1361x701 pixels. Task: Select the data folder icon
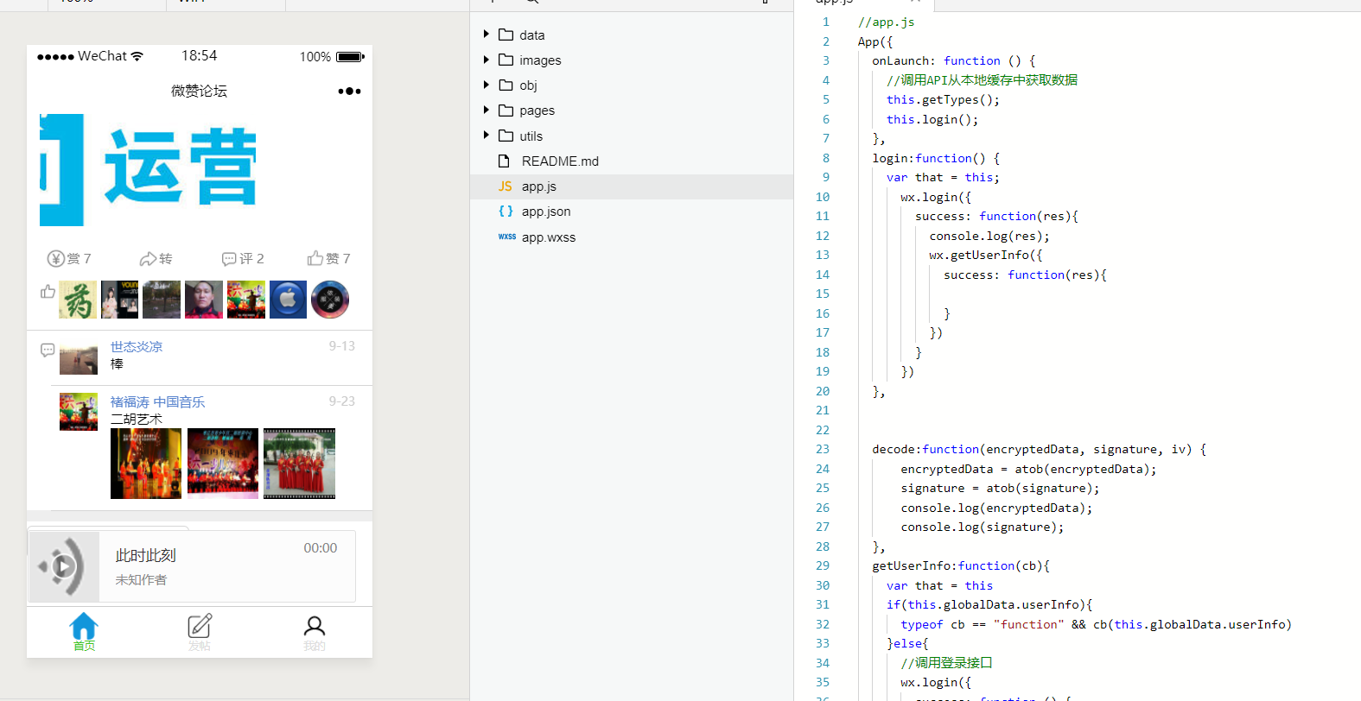pyautogui.click(x=506, y=35)
